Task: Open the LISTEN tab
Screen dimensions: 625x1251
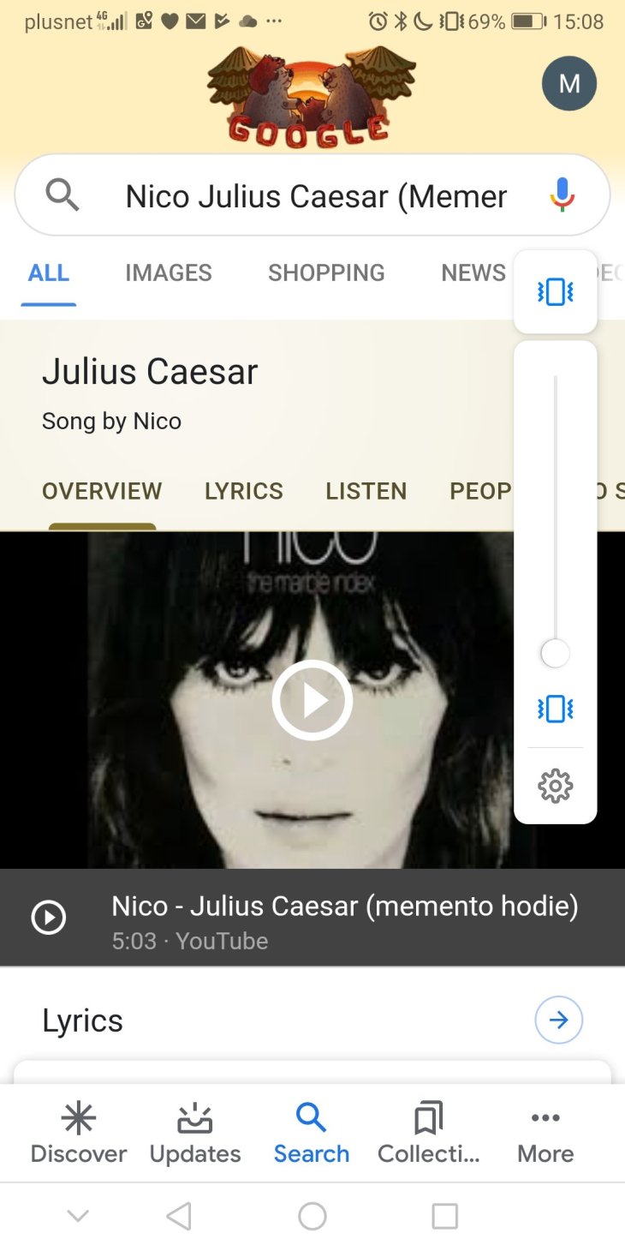Action: click(x=366, y=491)
